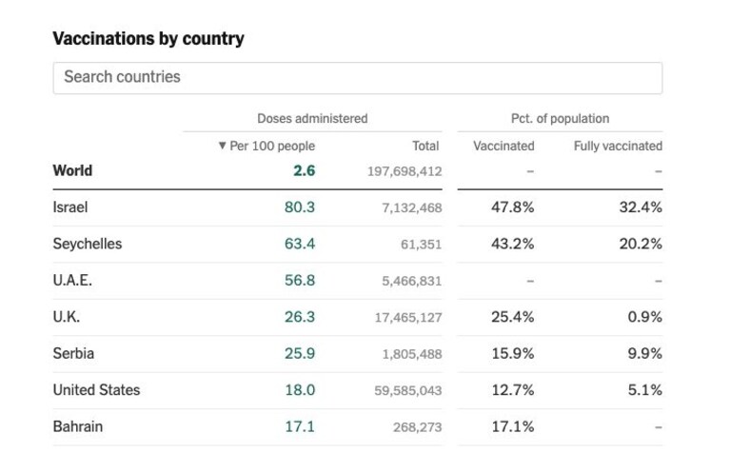Click Israel's 32.4% fully vaccinated value
The height and width of the screenshot is (453, 730).
641,207
